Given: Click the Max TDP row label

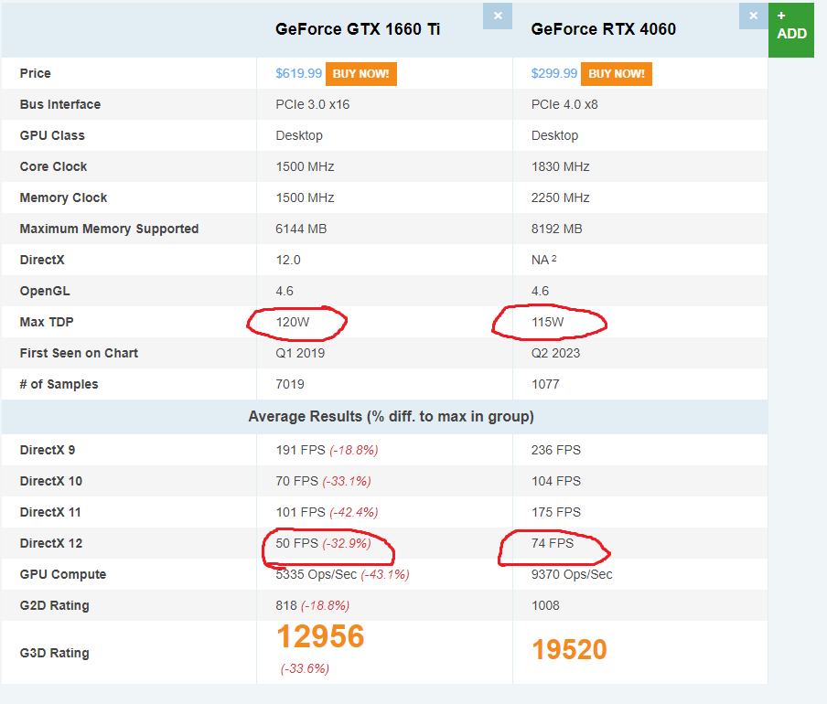Looking at the screenshot, I should [47, 322].
